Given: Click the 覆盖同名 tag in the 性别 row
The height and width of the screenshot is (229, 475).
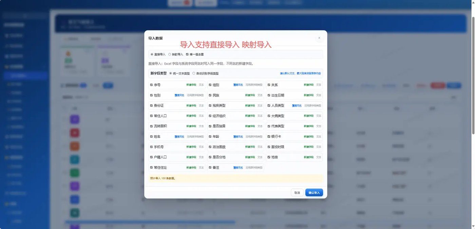Looking at the screenshot, I should pyautogui.click(x=179, y=95).
